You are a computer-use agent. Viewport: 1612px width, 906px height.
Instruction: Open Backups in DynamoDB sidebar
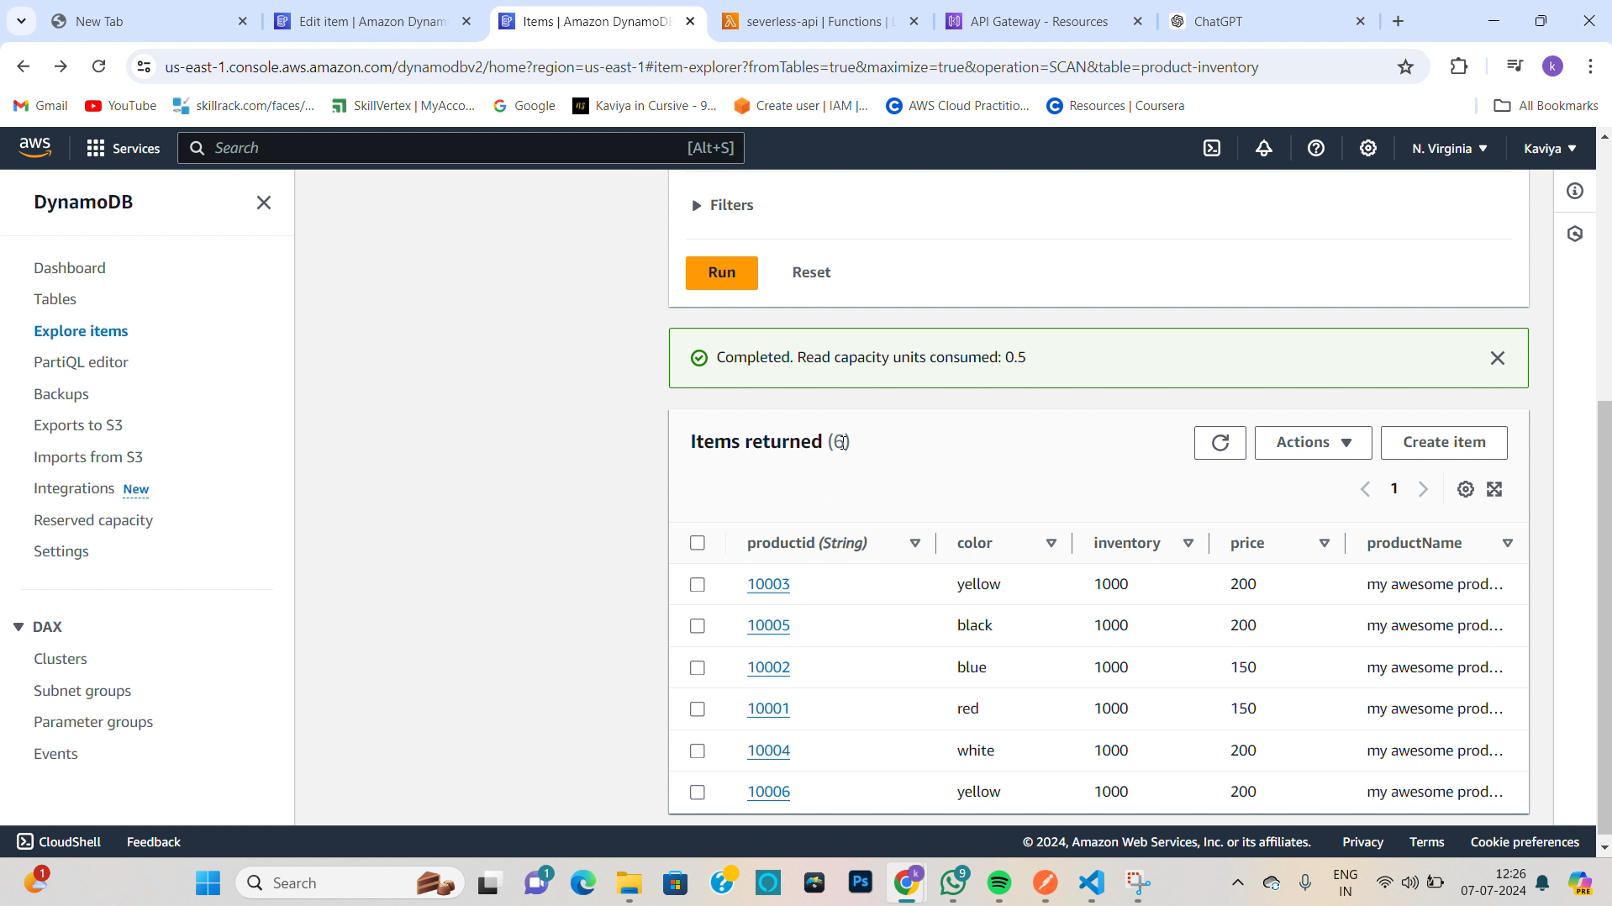(x=61, y=394)
